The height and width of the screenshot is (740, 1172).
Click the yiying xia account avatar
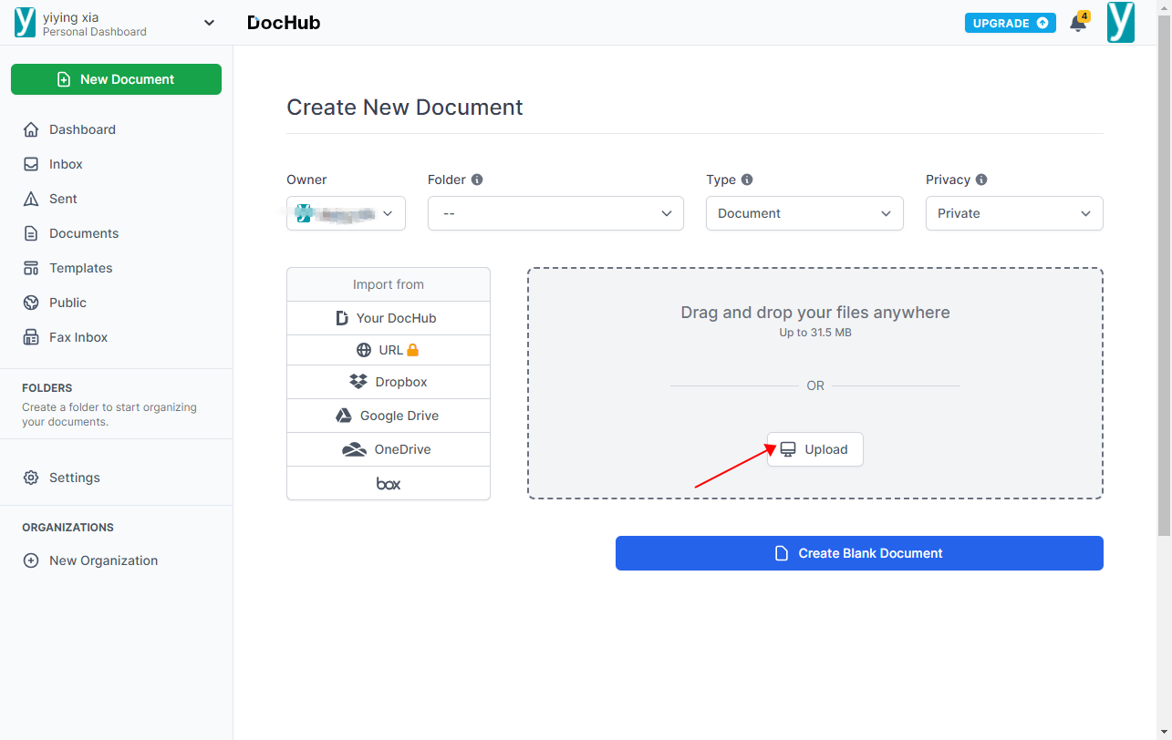26,23
